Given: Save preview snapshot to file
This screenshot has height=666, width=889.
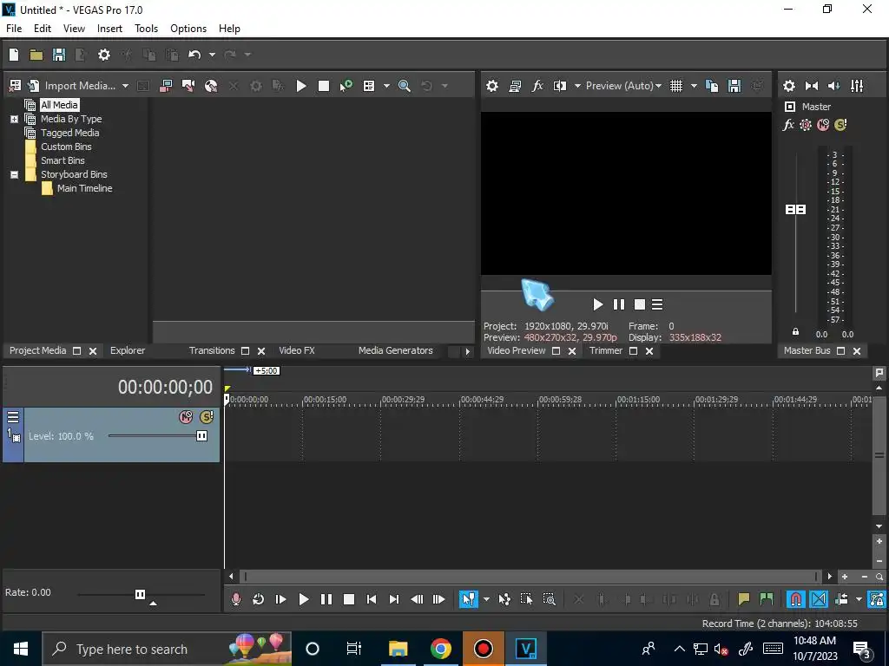Looking at the screenshot, I should (x=734, y=86).
